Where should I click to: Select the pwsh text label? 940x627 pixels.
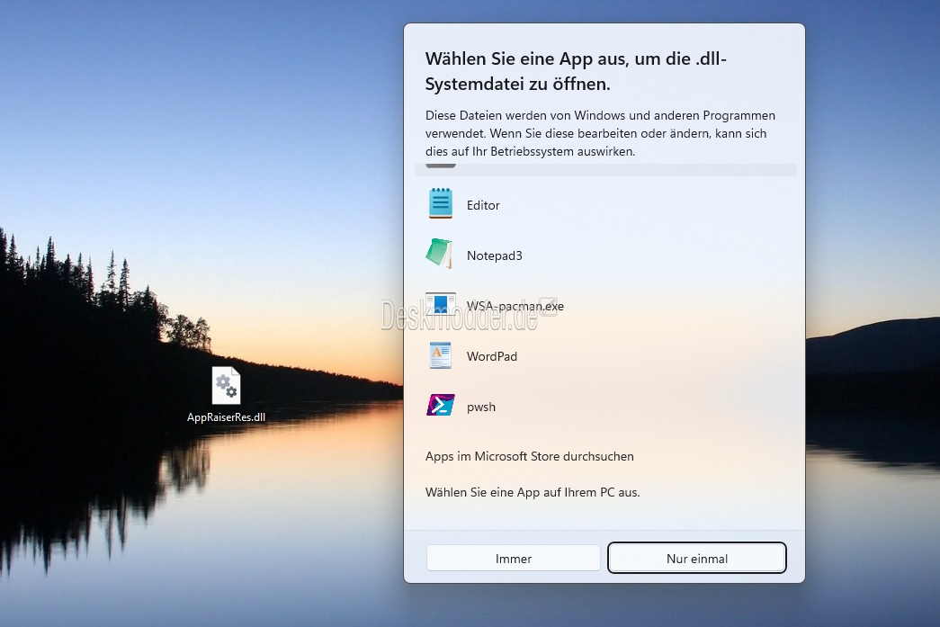(x=481, y=407)
